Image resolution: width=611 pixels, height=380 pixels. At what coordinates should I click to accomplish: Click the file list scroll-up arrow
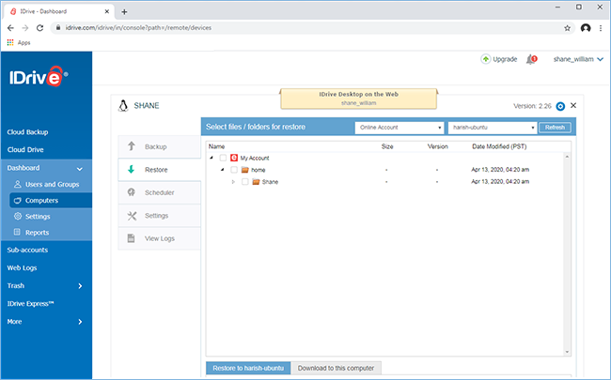pyautogui.click(x=567, y=157)
